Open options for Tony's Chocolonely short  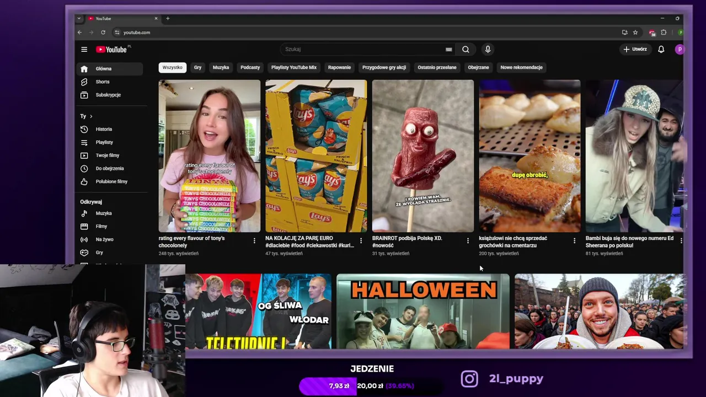pyautogui.click(x=254, y=241)
